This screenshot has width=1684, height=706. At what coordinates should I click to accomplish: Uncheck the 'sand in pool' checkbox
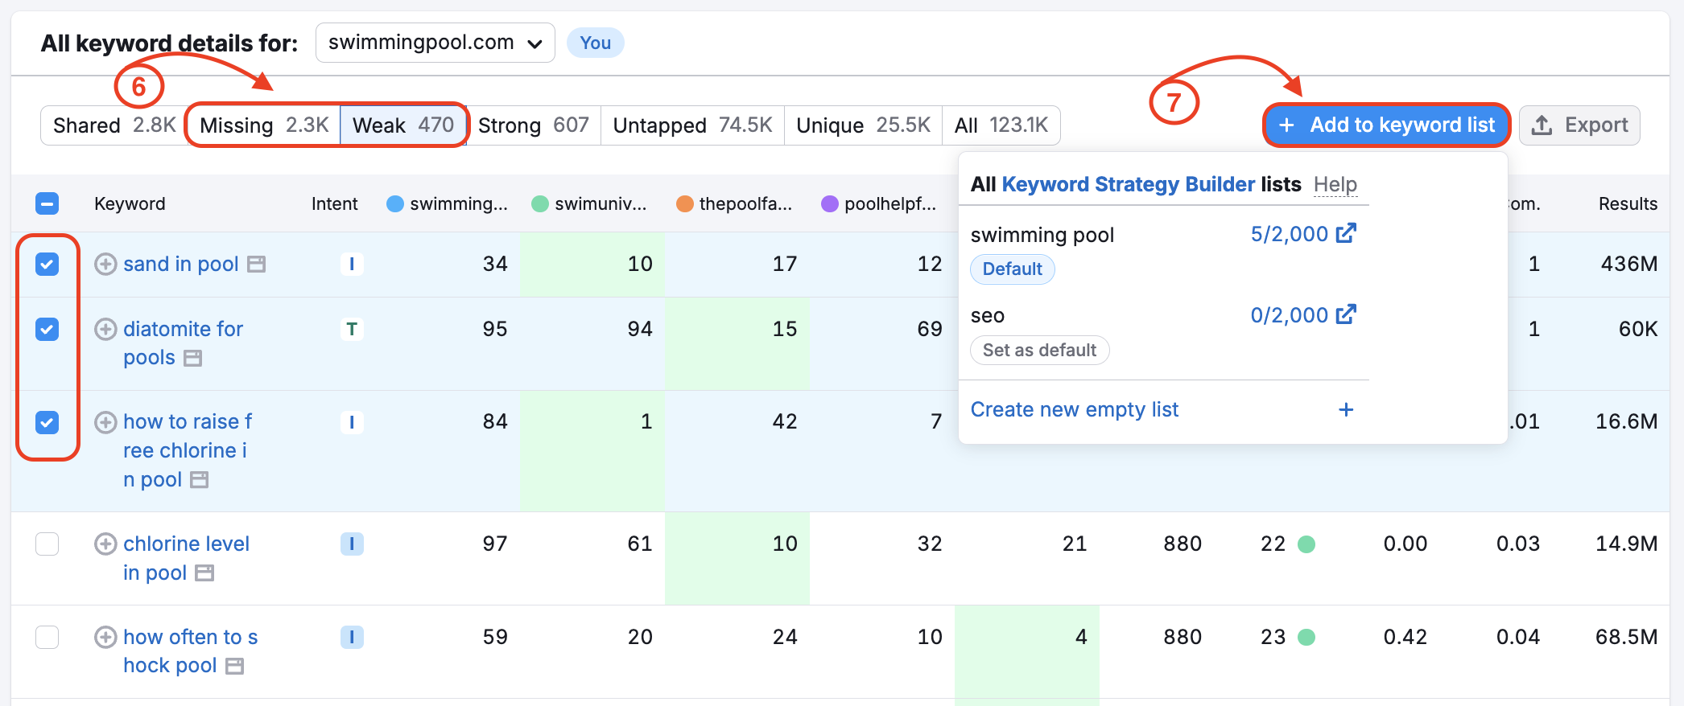click(x=47, y=265)
